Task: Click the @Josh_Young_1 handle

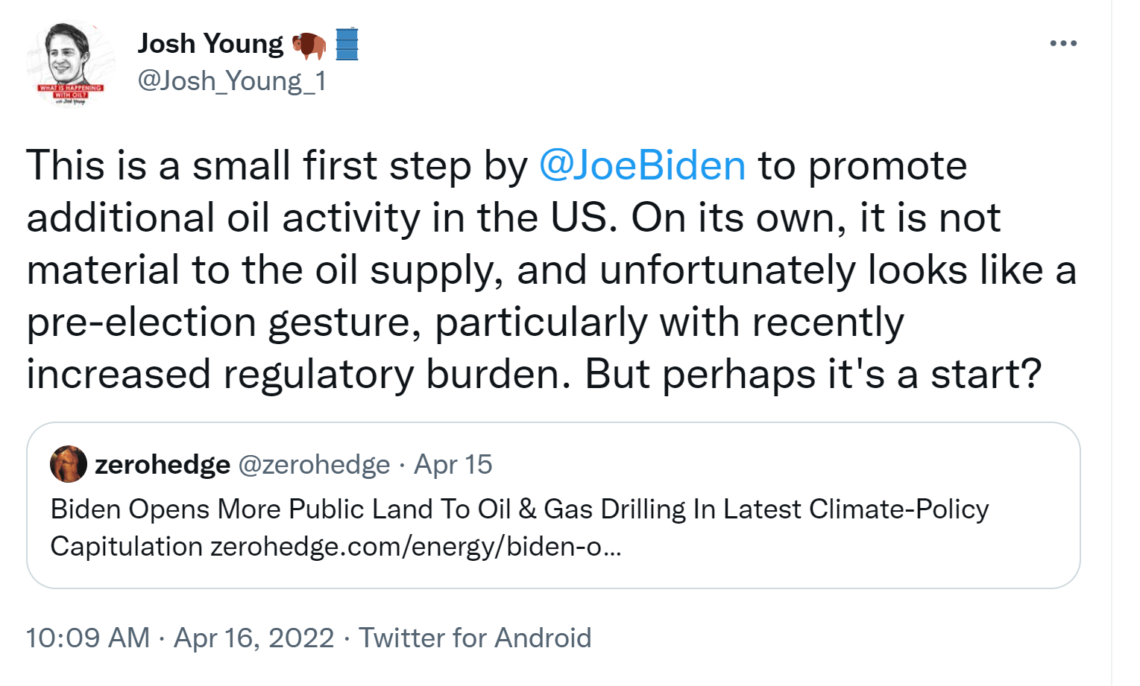Action: click(x=232, y=80)
